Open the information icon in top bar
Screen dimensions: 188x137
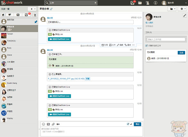156,3
